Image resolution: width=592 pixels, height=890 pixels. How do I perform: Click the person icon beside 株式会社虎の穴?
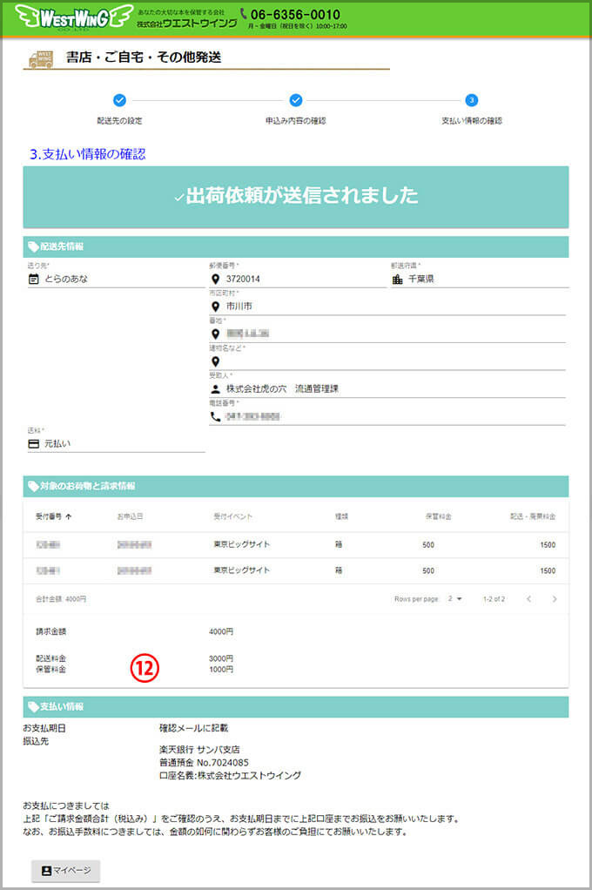click(215, 389)
